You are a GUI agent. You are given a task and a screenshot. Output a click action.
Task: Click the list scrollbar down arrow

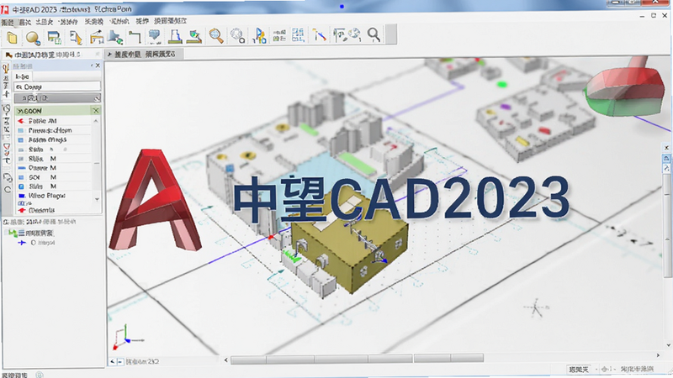point(97,199)
